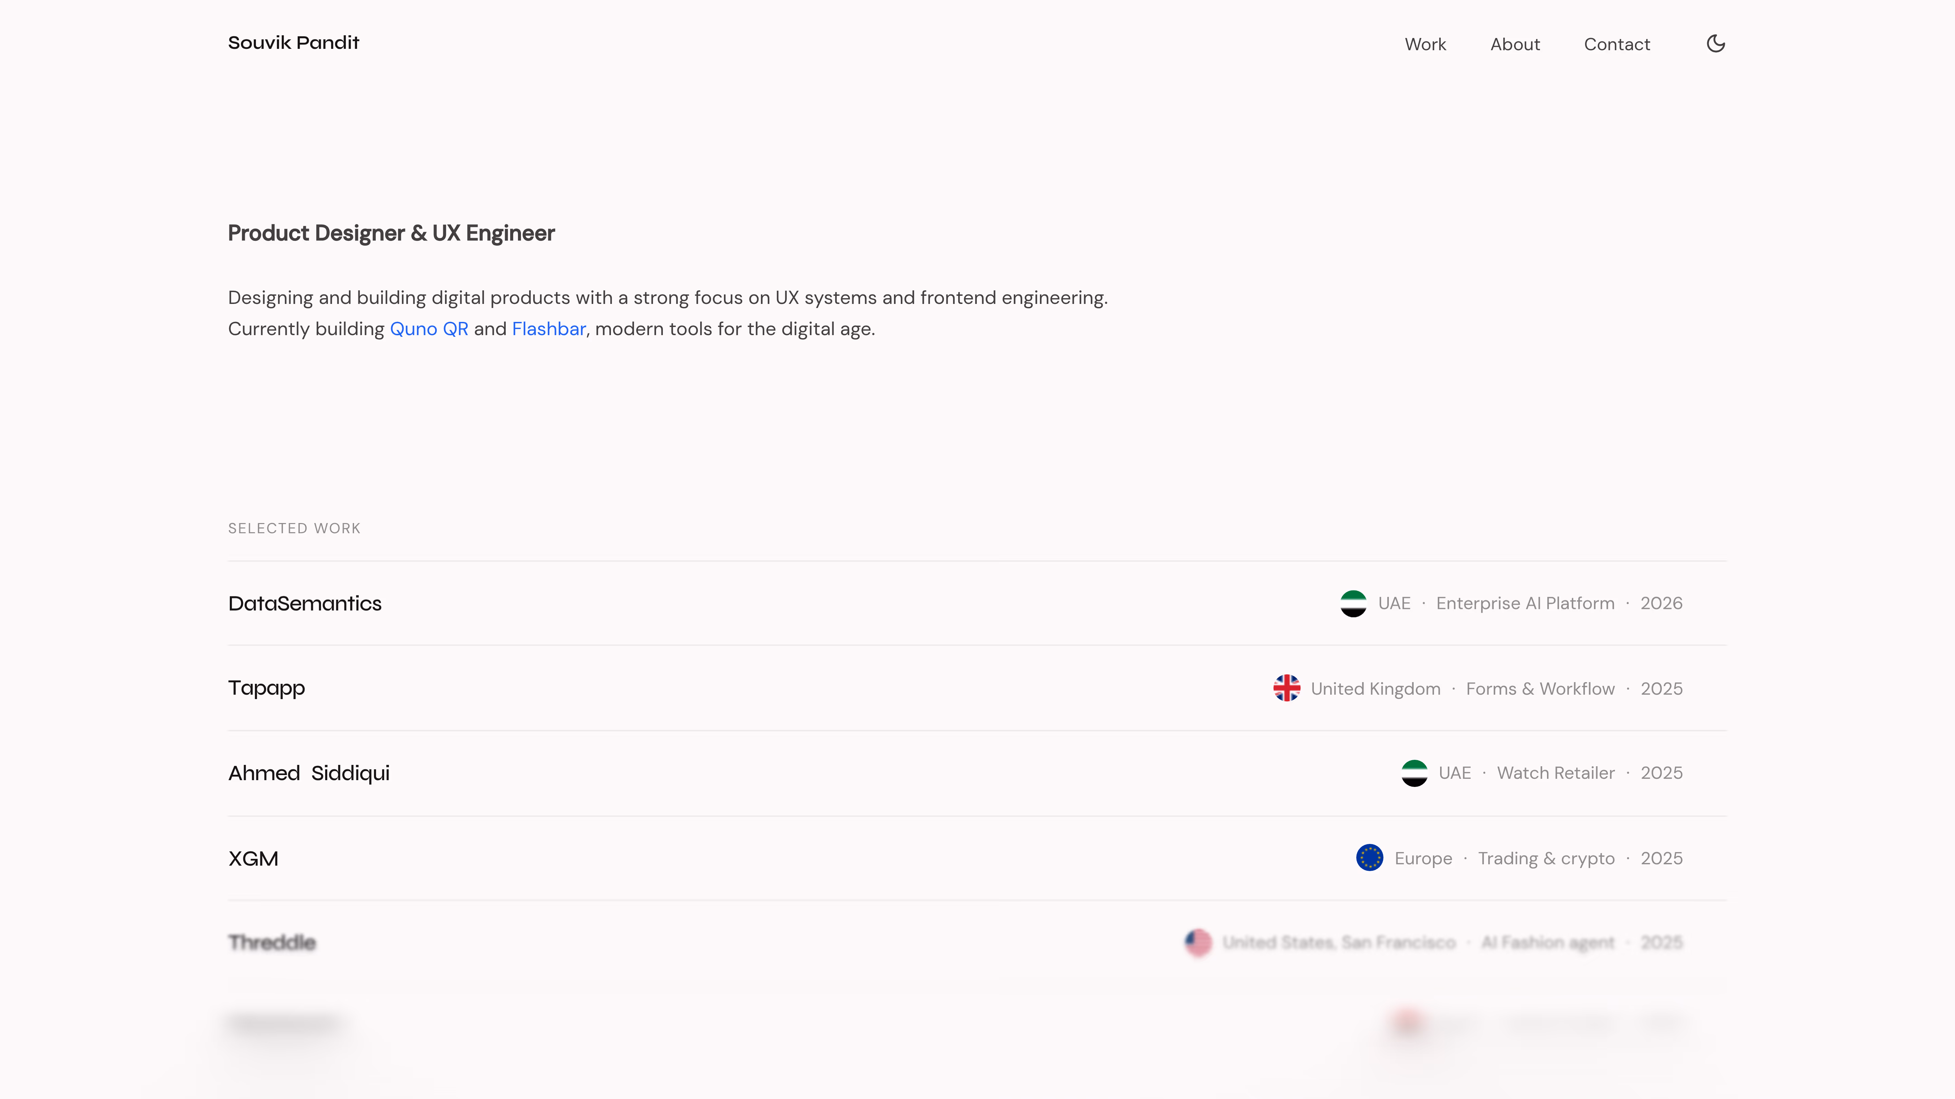Image resolution: width=1955 pixels, height=1099 pixels.
Task: Click the Europe region text
Action: click(1423, 859)
